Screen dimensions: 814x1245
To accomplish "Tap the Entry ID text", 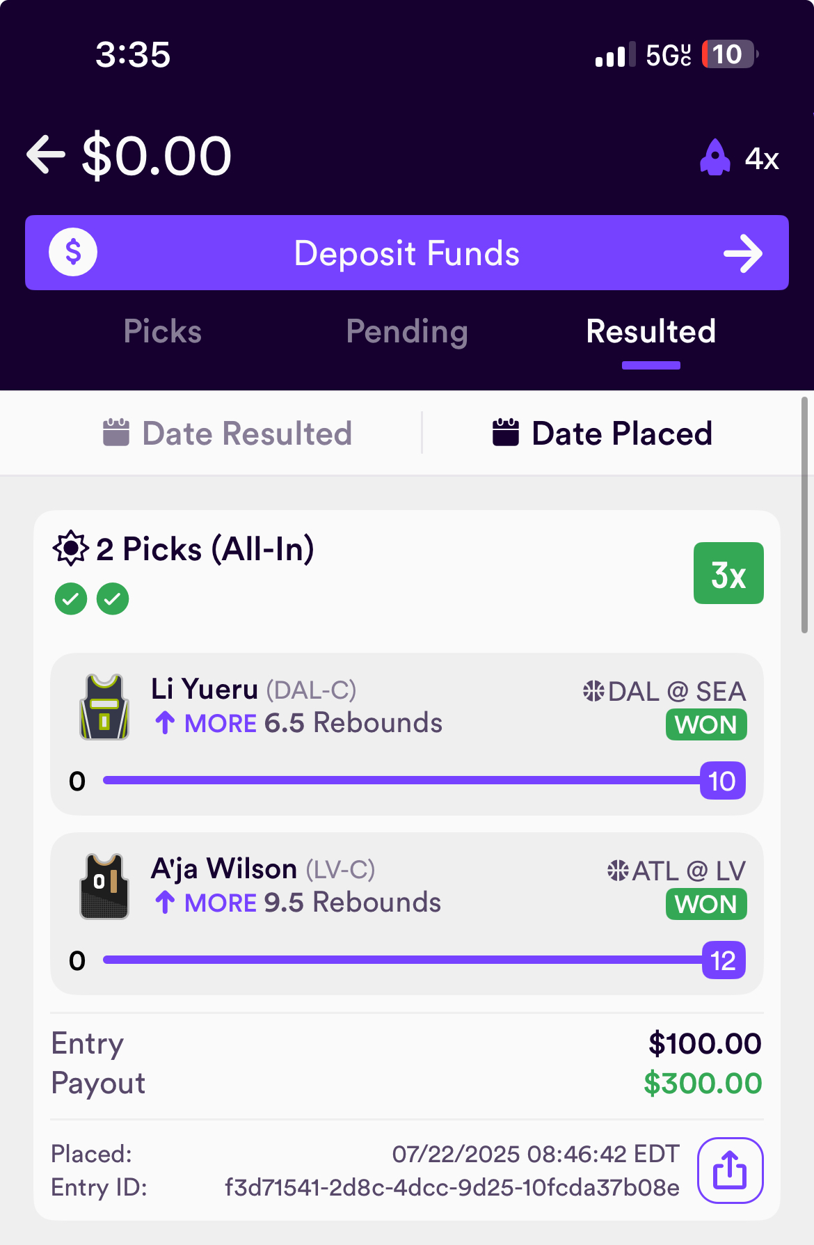I will (452, 1187).
